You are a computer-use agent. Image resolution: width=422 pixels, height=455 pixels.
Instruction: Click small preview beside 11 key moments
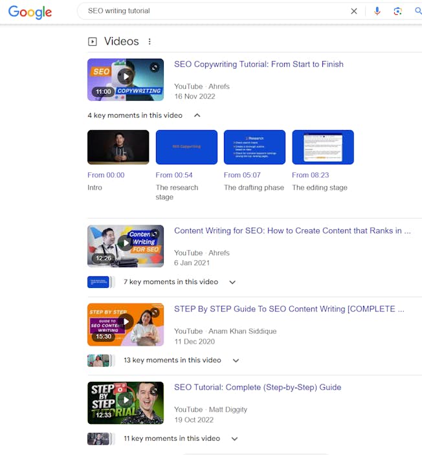[x=98, y=439]
